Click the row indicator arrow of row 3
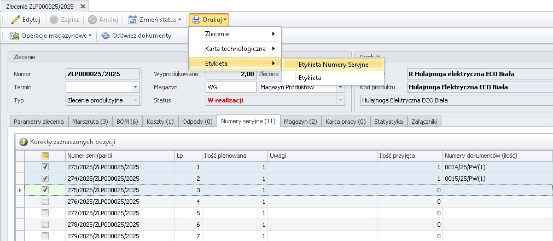 [20, 190]
